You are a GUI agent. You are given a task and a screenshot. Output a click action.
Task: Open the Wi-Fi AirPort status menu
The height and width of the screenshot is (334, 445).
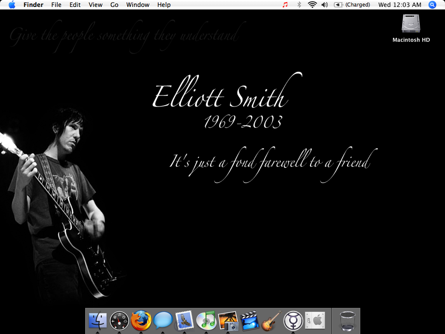point(312,4)
